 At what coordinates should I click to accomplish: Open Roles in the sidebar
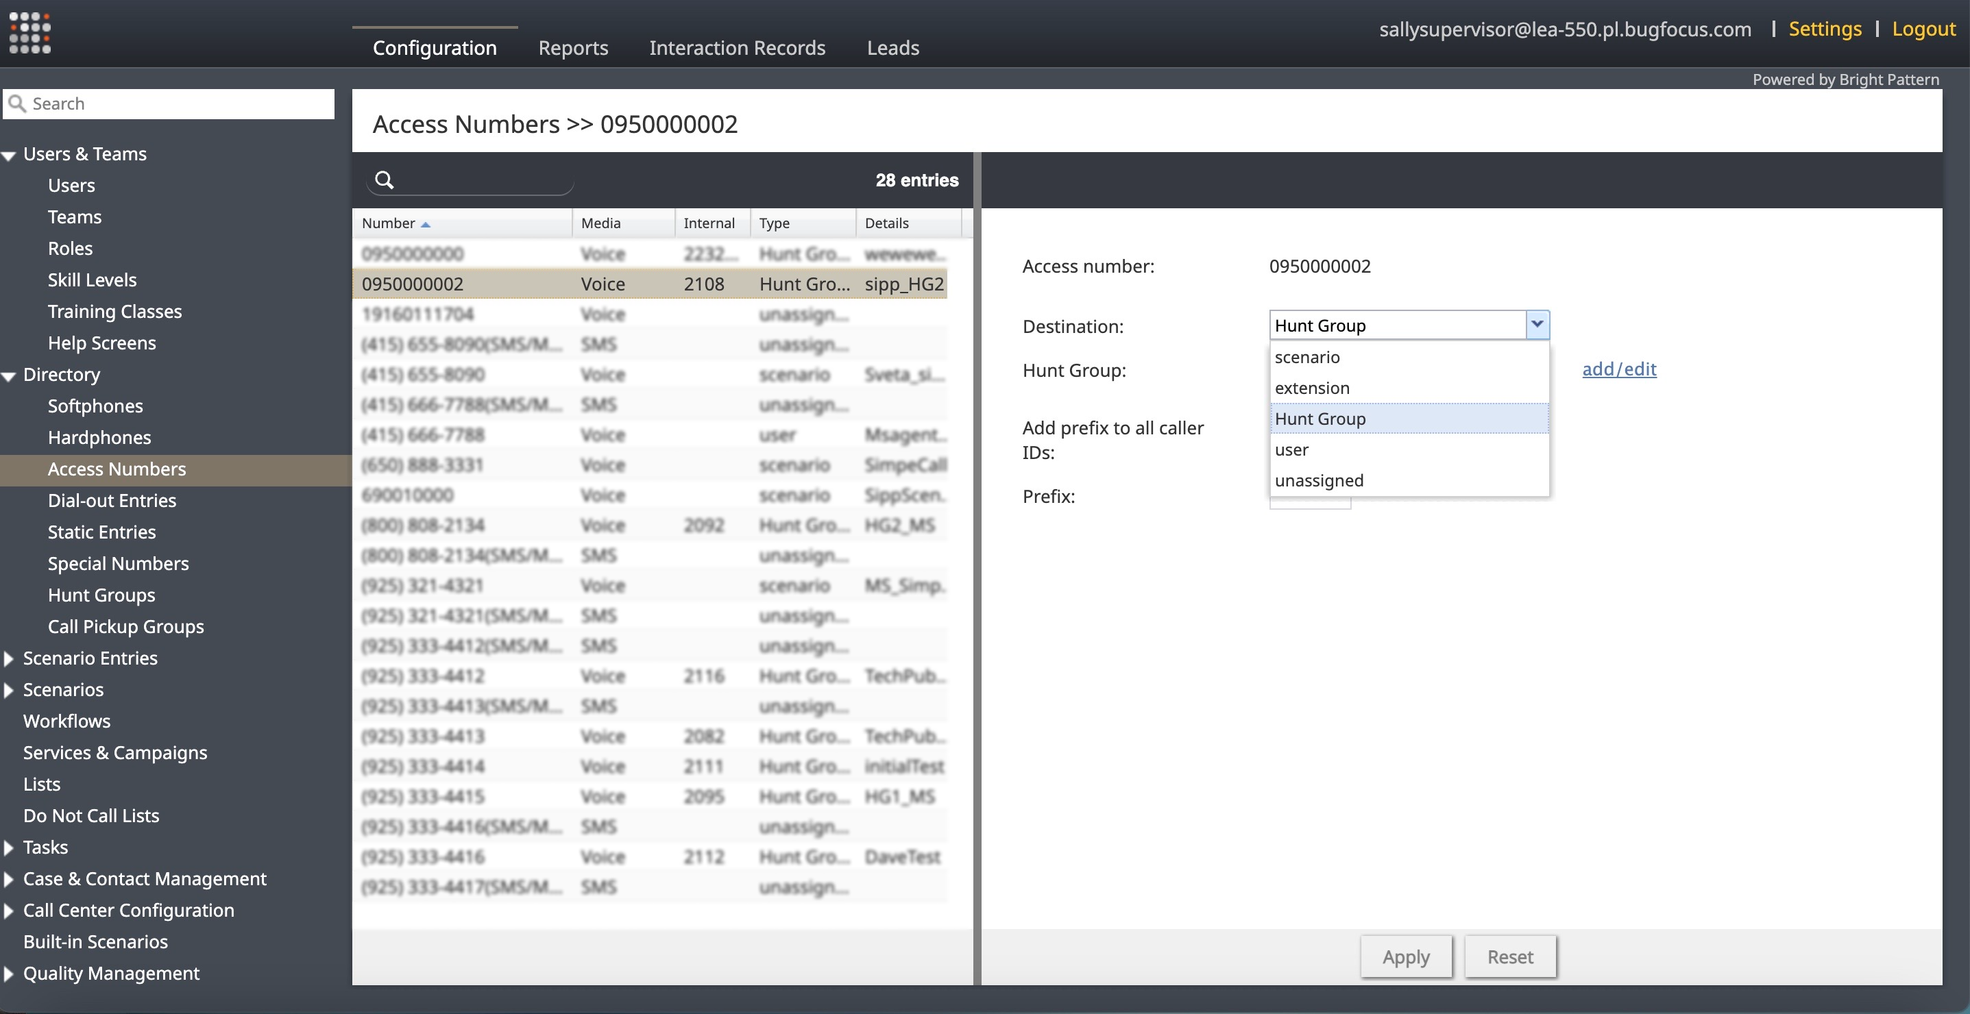click(70, 247)
